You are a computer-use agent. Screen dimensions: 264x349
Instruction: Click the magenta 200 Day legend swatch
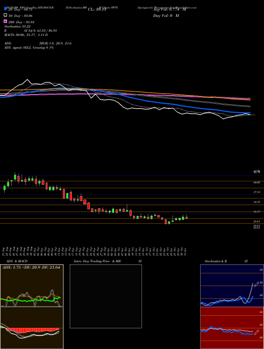tap(6, 21)
